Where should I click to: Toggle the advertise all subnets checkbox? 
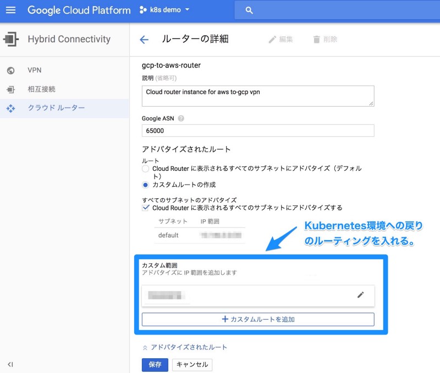(145, 208)
